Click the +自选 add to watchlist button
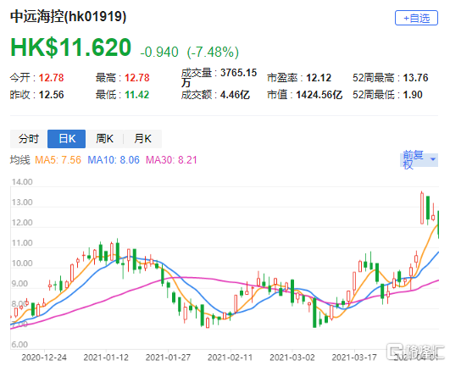 [x=416, y=18]
